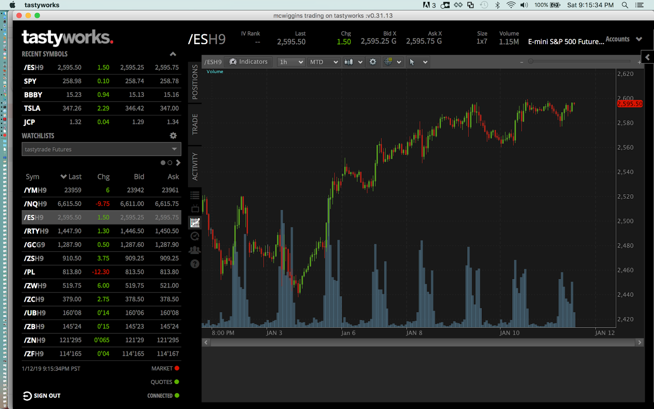
Task: Click the Bid column header
Action: [x=139, y=177]
